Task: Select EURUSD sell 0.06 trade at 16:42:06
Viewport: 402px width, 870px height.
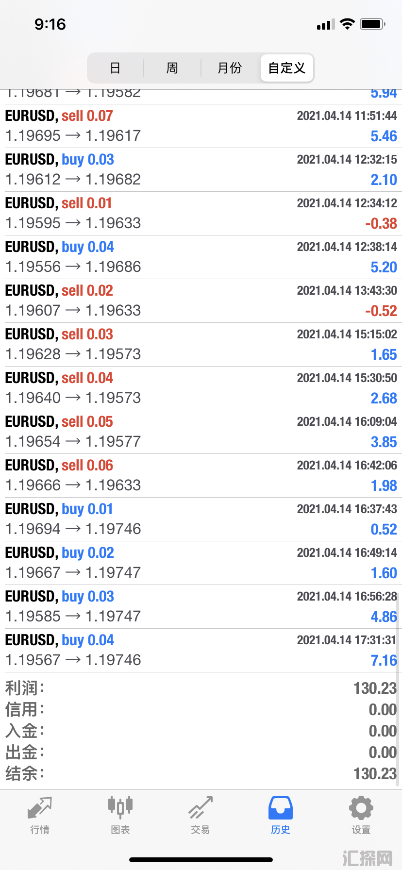Action: [x=201, y=476]
